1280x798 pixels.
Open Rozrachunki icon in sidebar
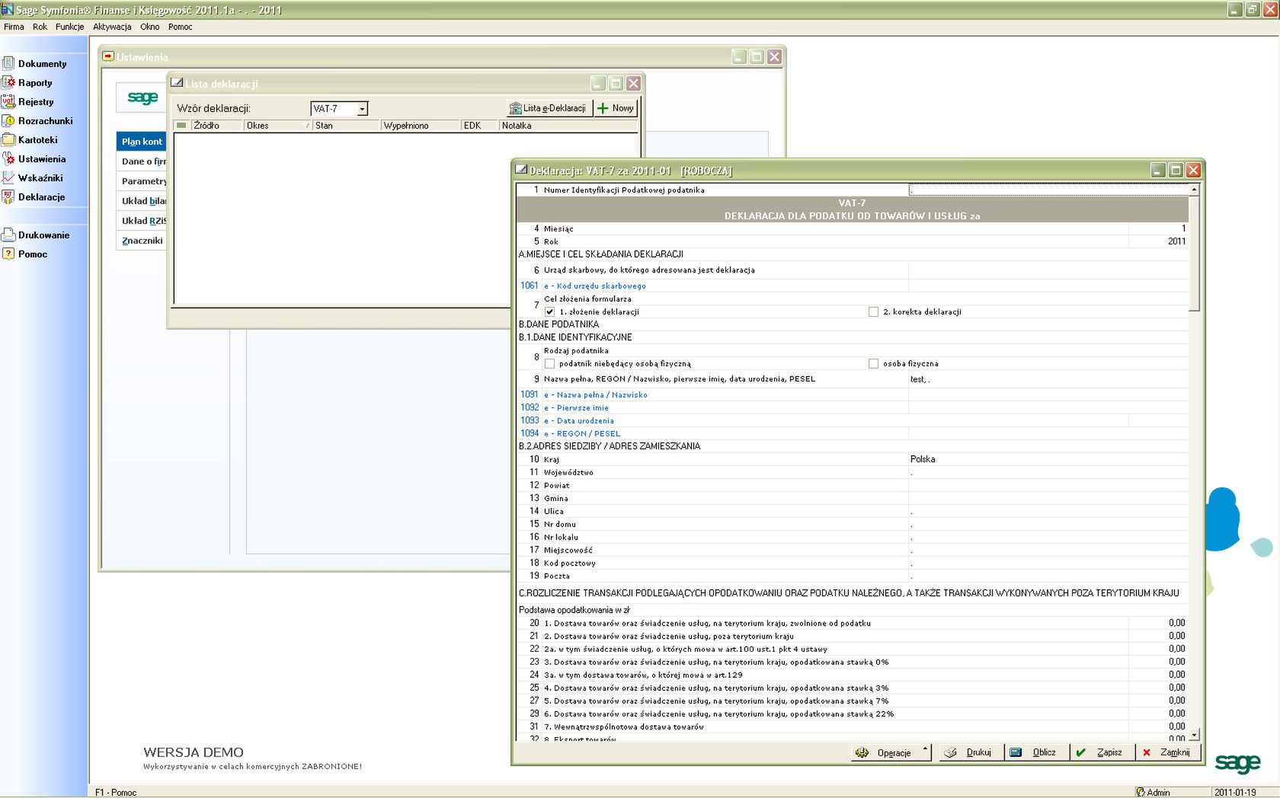8,120
